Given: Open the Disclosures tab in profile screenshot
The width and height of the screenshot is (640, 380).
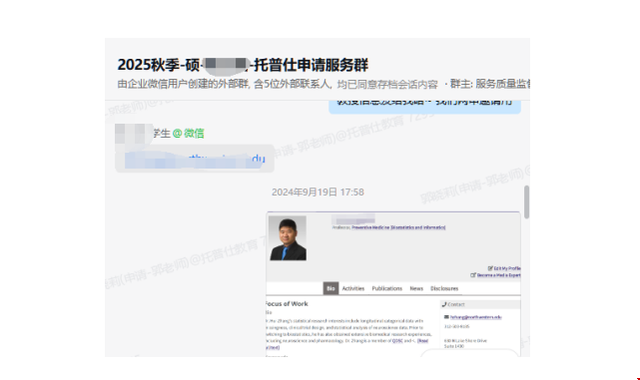Looking at the screenshot, I should (444, 288).
